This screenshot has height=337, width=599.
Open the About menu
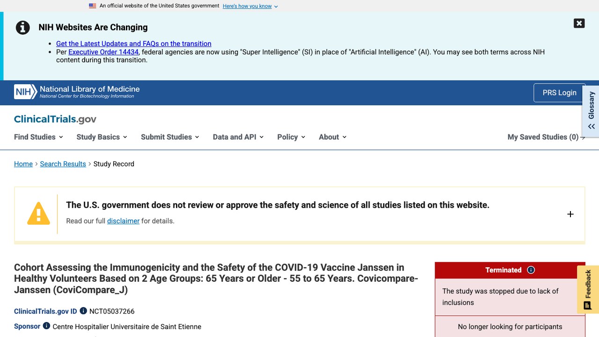(x=333, y=137)
